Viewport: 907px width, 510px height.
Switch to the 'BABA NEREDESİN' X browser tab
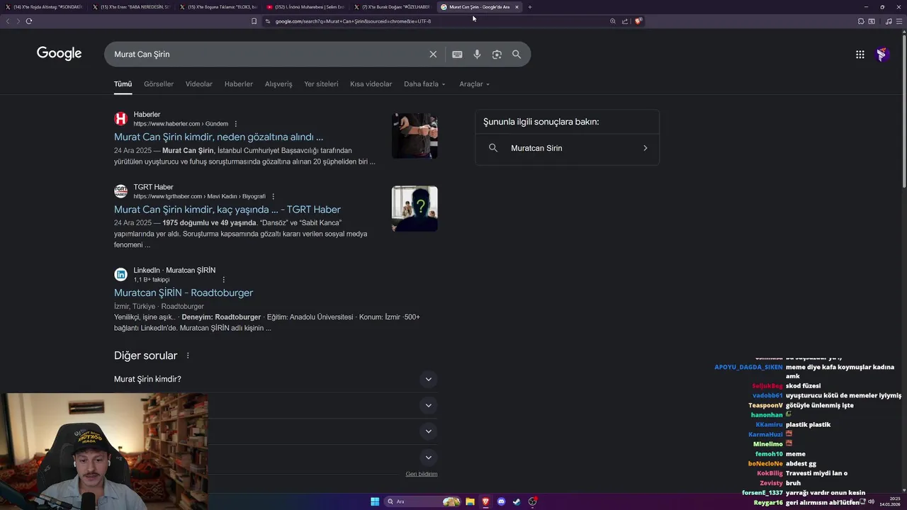point(132,7)
